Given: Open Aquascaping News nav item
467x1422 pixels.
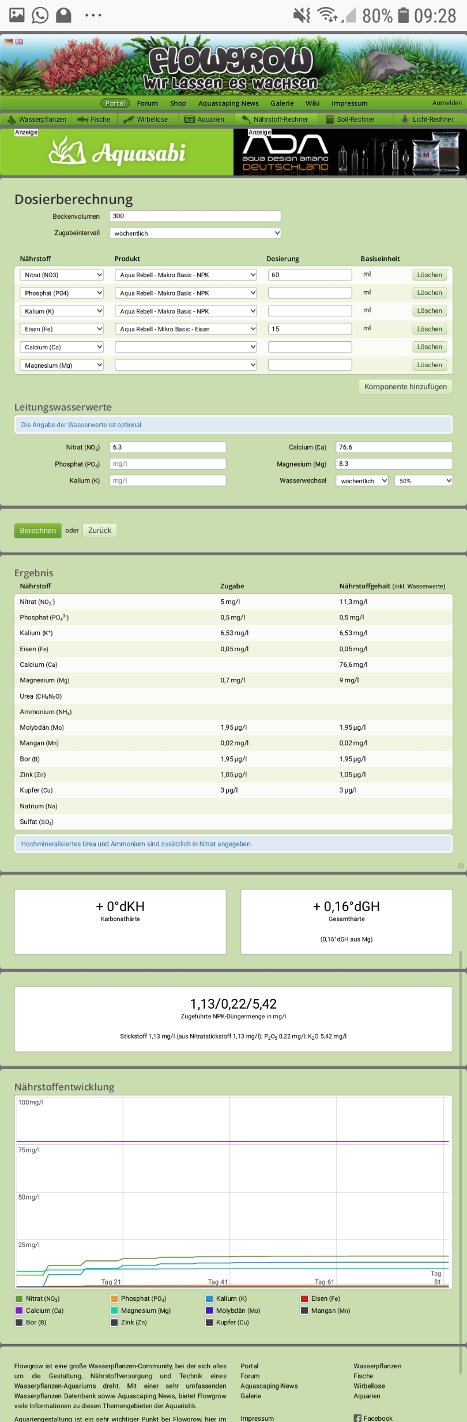Looking at the screenshot, I should 228,103.
